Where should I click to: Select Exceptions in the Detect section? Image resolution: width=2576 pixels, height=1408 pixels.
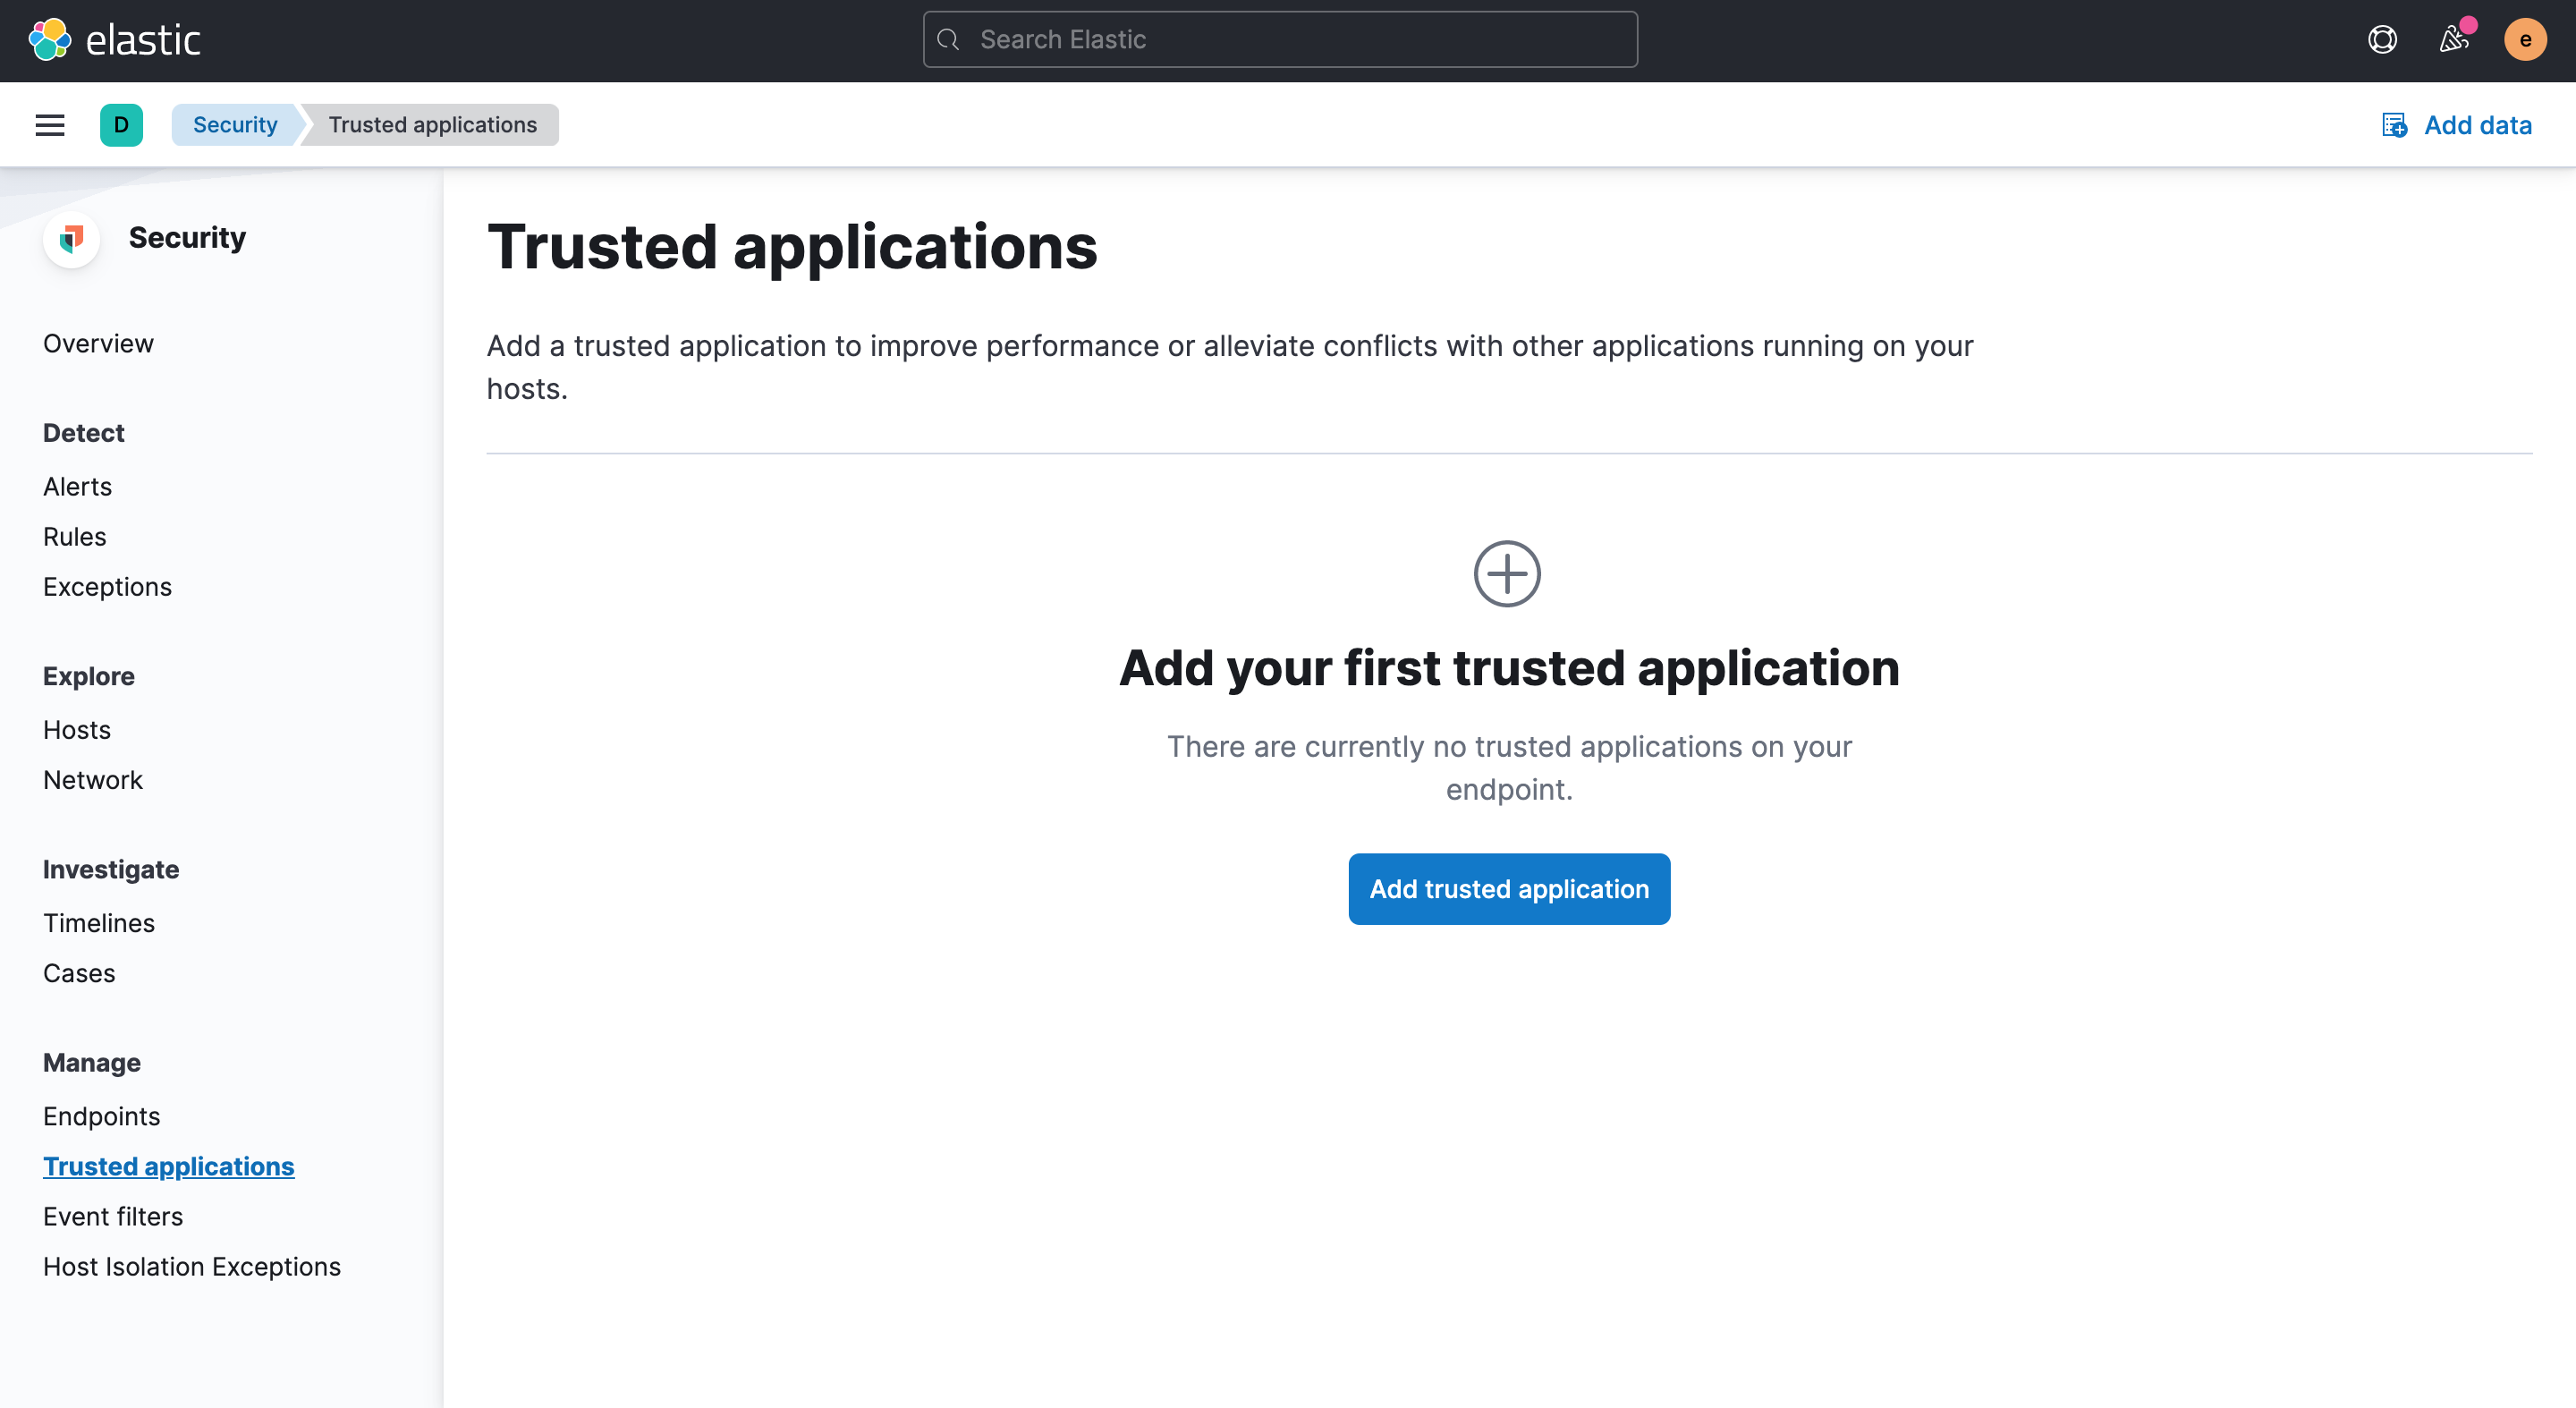(107, 587)
